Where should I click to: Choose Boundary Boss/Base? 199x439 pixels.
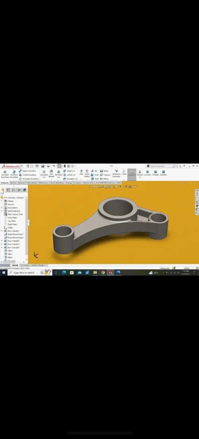[29, 179]
